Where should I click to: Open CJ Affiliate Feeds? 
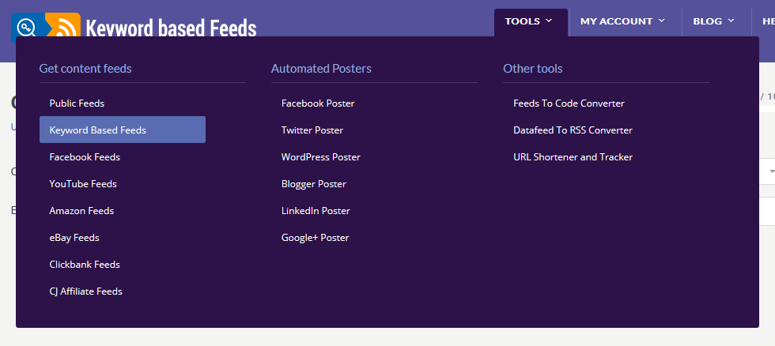click(x=85, y=291)
